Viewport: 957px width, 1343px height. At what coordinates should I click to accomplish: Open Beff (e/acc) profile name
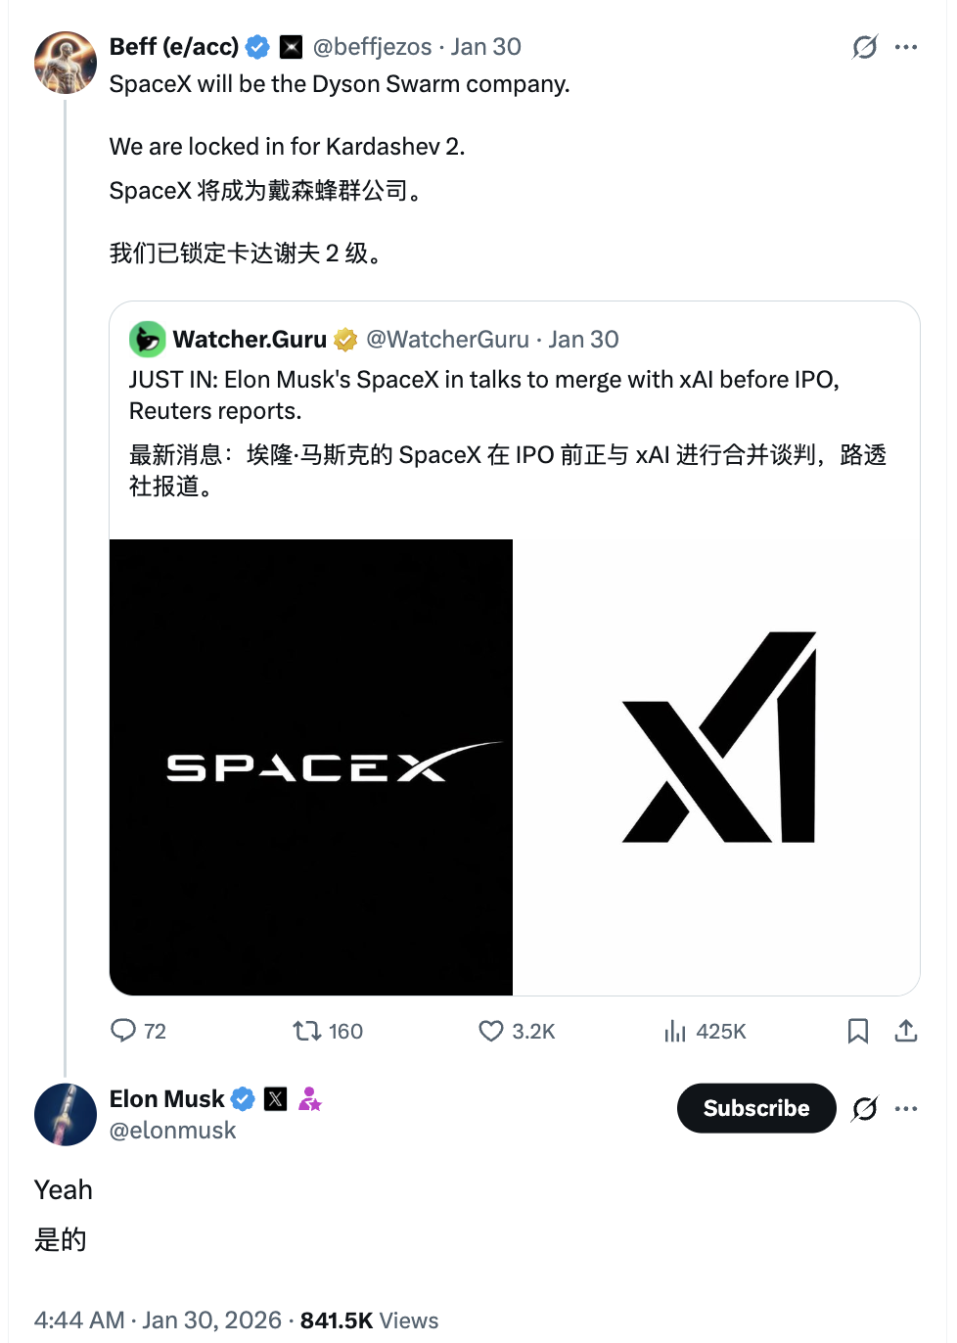coord(174,47)
